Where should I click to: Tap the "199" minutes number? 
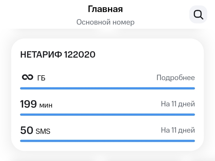(29, 104)
